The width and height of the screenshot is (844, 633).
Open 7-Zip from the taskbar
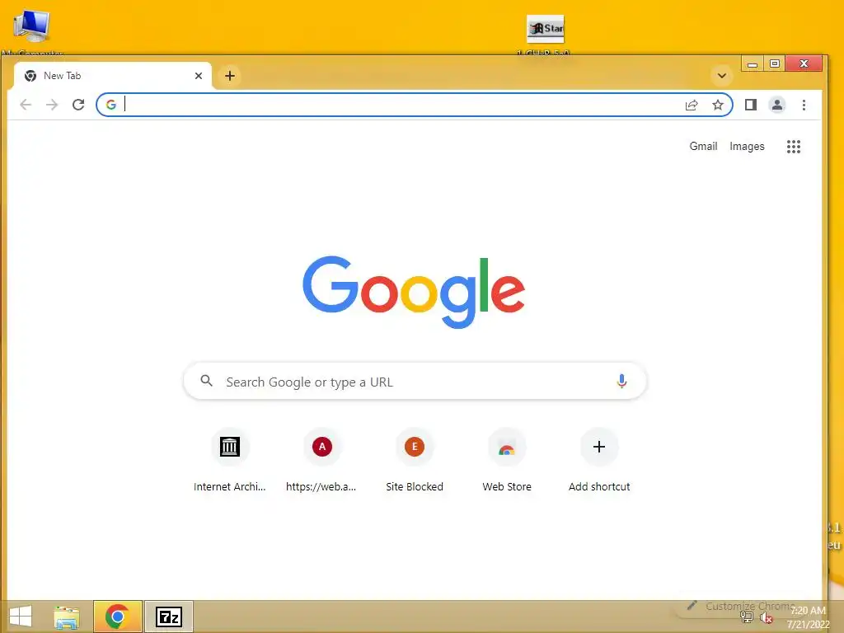pyautogui.click(x=168, y=617)
